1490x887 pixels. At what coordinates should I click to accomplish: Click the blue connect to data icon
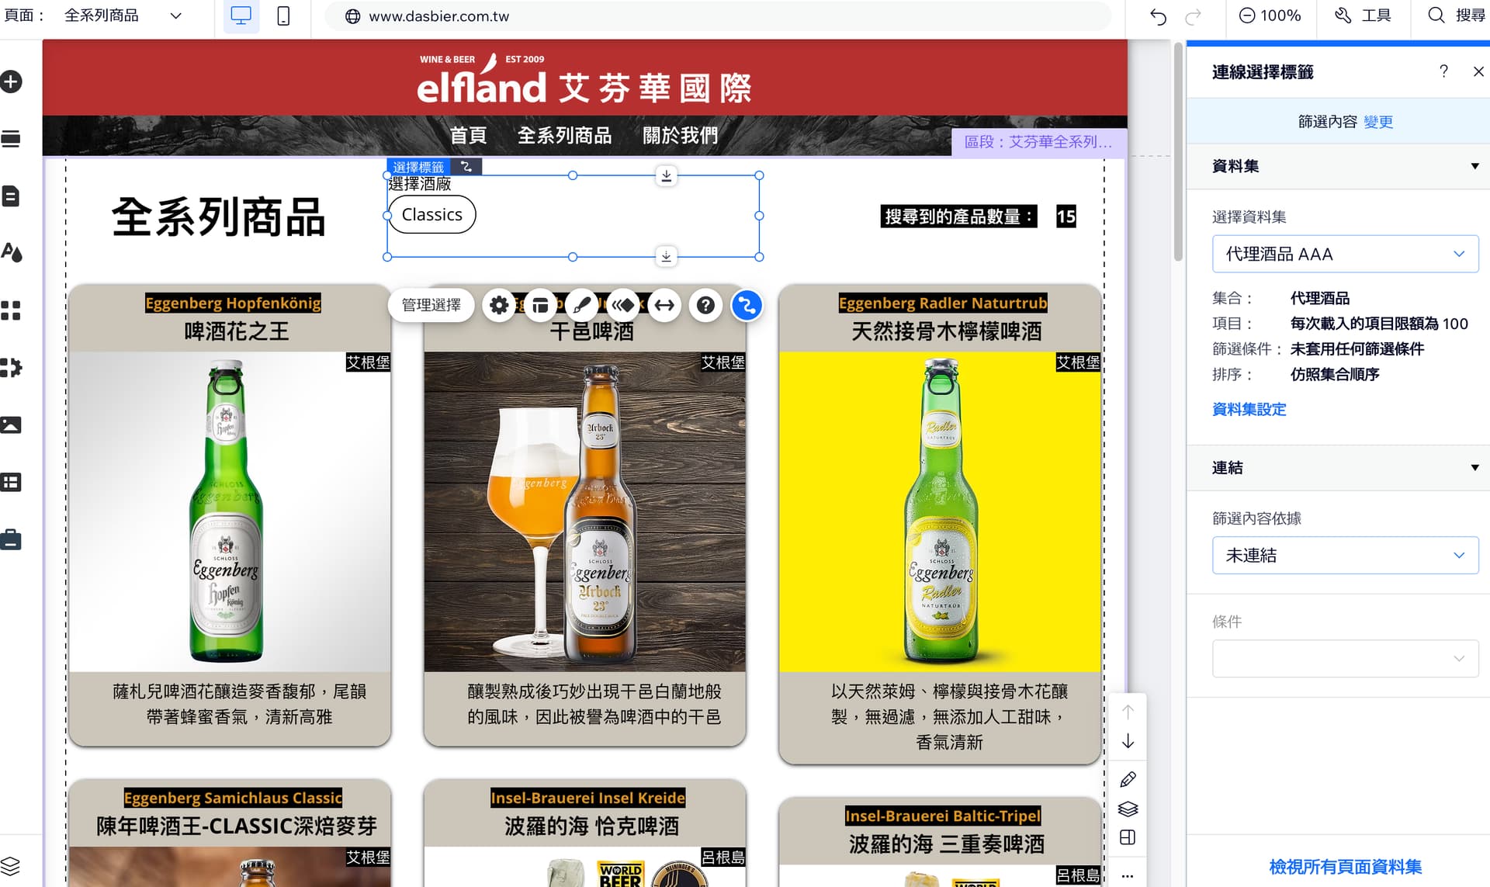(x=747, y=306)
